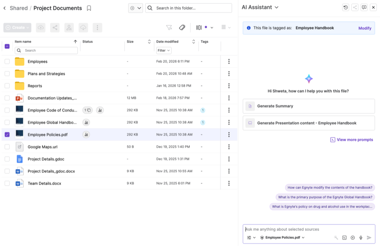Expand the Employee Policies.pdf source dropdown
This screenshot has height=246, width=380.
(x=303, y=238)
